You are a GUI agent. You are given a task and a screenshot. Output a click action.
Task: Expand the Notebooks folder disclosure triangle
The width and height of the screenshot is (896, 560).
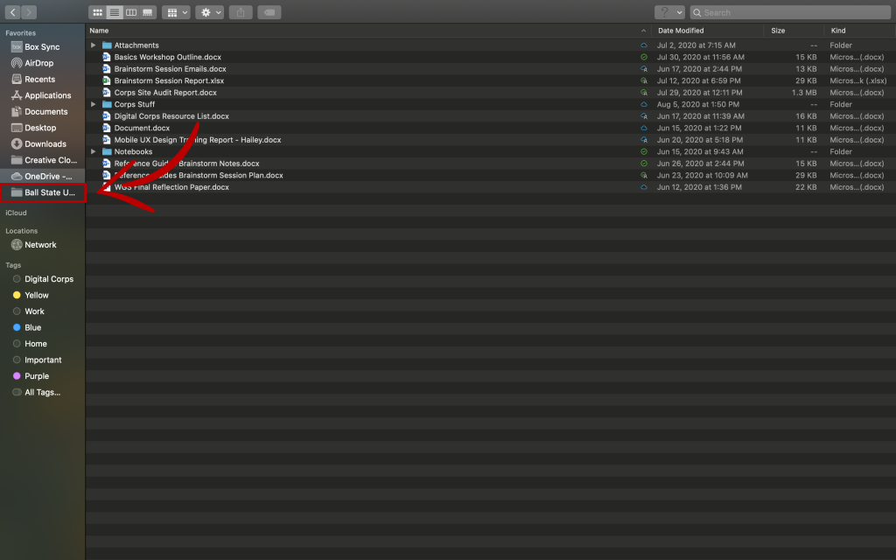tap(94, 151)
